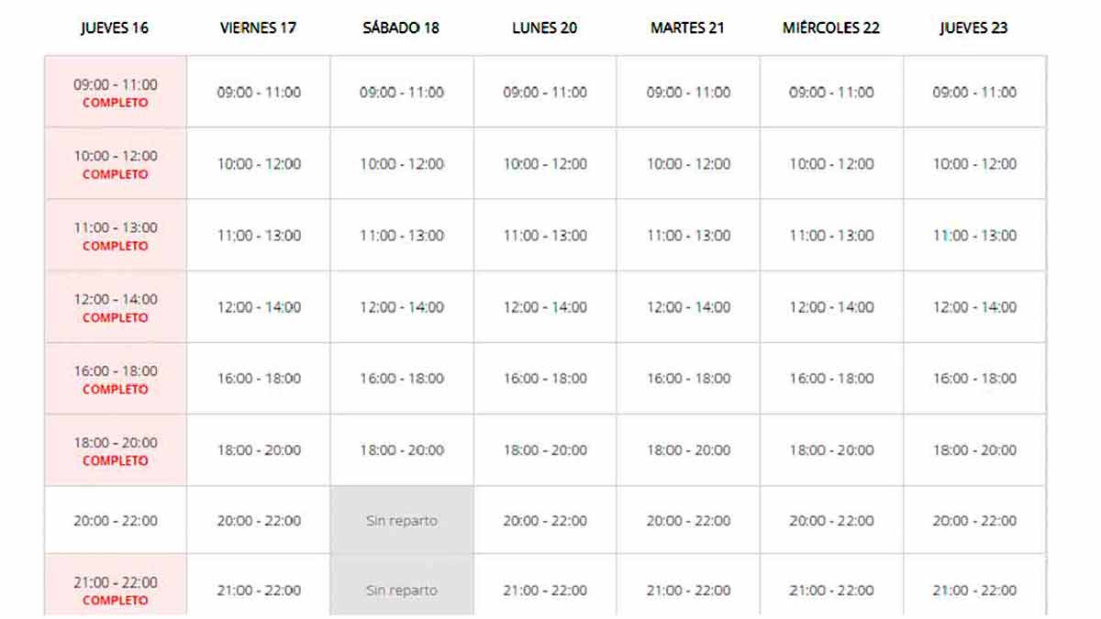
Task: Choose Sábado 18 slot 10:00 - 12:00
Action: click(x=402, y=163)
